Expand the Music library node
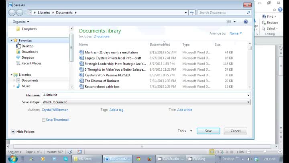 (x=14, y=86)
